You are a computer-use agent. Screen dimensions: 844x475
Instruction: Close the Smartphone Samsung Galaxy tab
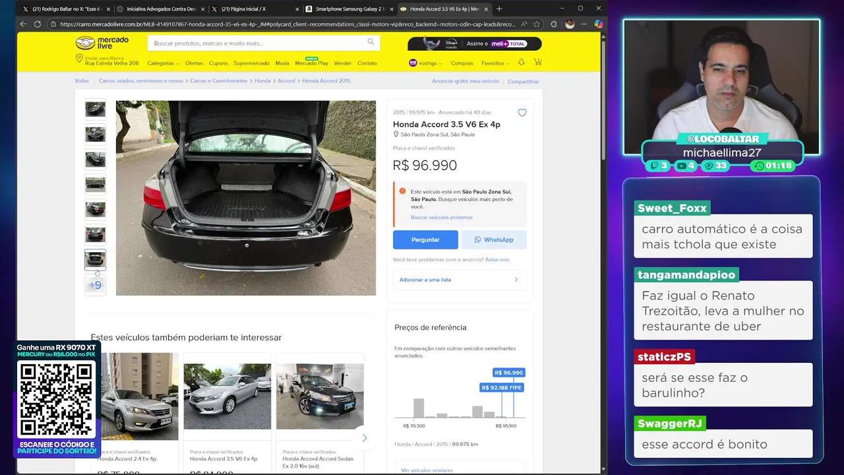[392, 9]
